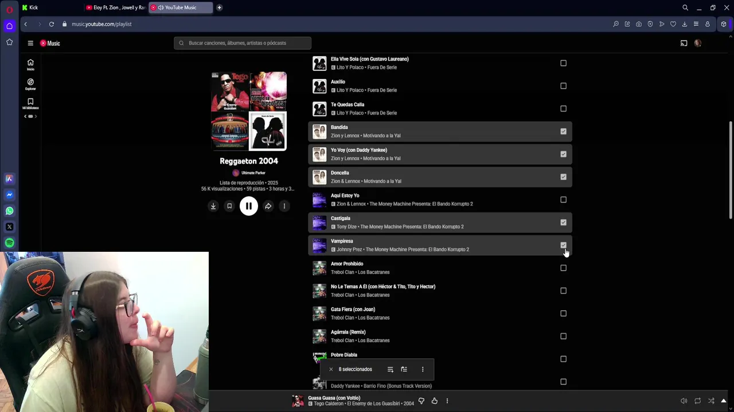The width and height of the screenshot is (734, 412).
Task: Check the Auxilio song checkbox
Action: click(x=563, y=86)
